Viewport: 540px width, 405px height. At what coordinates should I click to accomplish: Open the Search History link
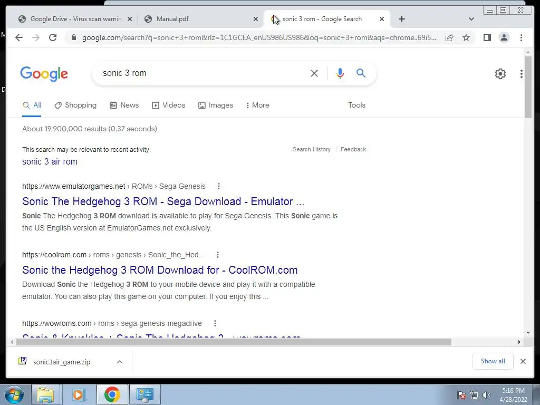(311, 149)
